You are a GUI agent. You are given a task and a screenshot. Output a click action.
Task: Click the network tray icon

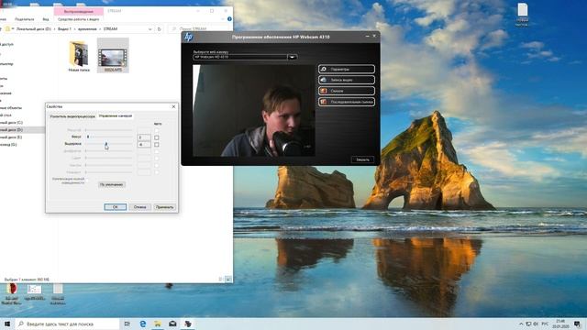coord(528,324)
